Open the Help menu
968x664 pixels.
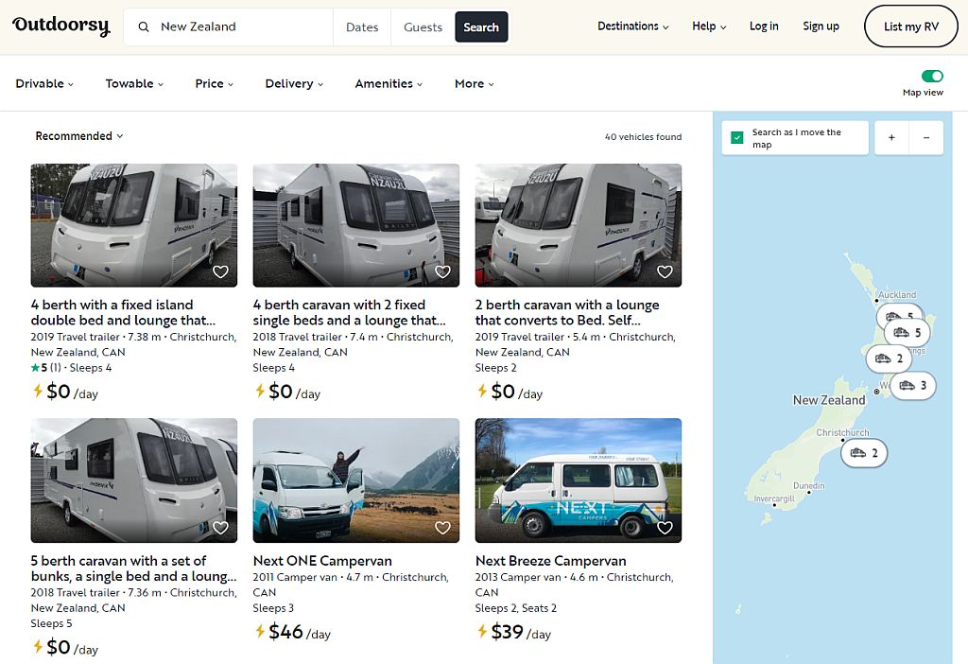(708, 26)
